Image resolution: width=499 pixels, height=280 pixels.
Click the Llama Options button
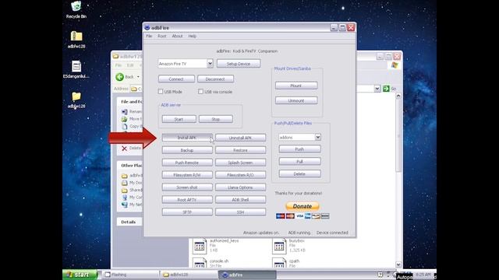(240, 187)
